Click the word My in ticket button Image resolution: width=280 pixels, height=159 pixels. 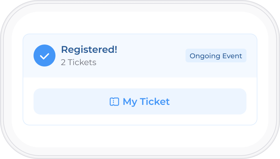(130, 102)
